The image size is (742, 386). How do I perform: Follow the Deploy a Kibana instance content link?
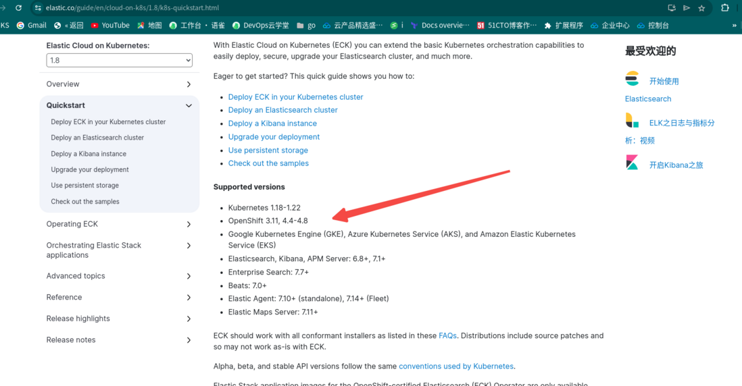[x=272, y=123]
